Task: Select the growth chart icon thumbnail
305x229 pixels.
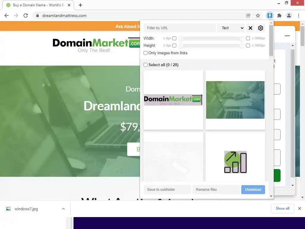Action: [x=235, y=157]
